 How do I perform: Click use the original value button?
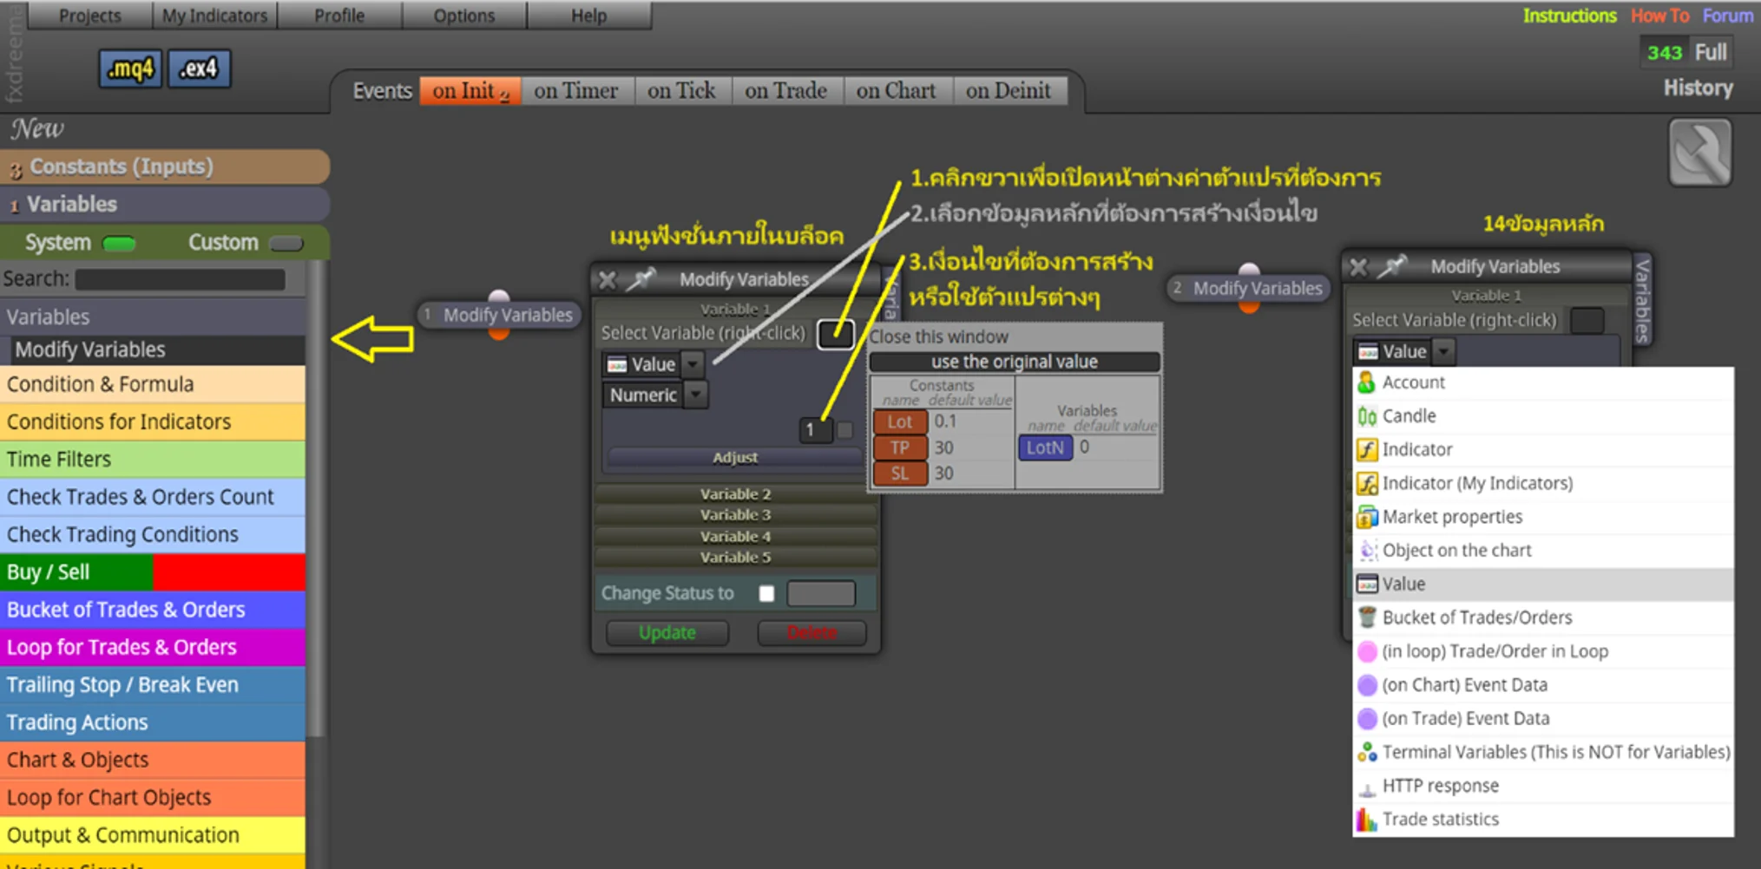1014,362
